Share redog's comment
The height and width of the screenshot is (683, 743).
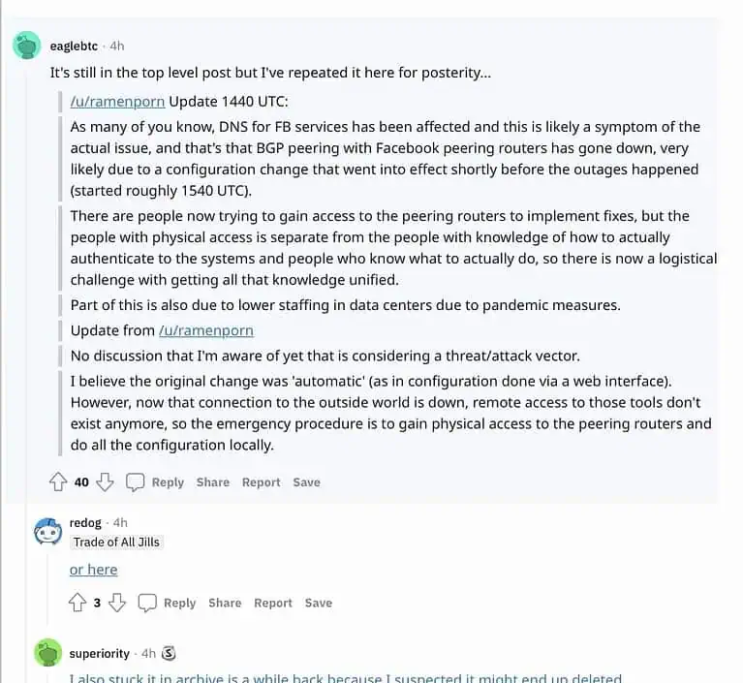click(225, 603)
